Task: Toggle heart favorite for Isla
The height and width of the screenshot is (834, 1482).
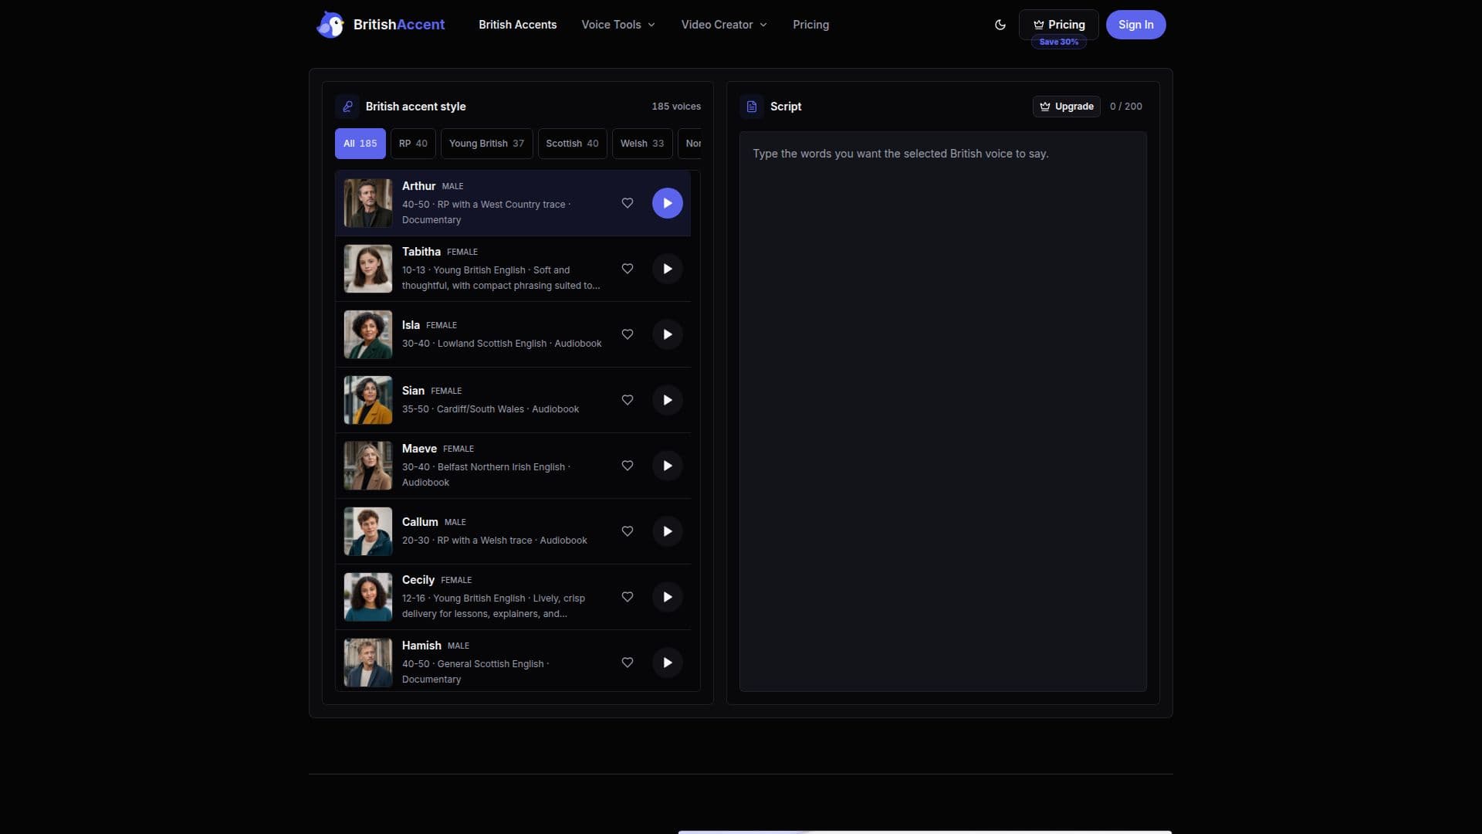Action: point(628,334)
